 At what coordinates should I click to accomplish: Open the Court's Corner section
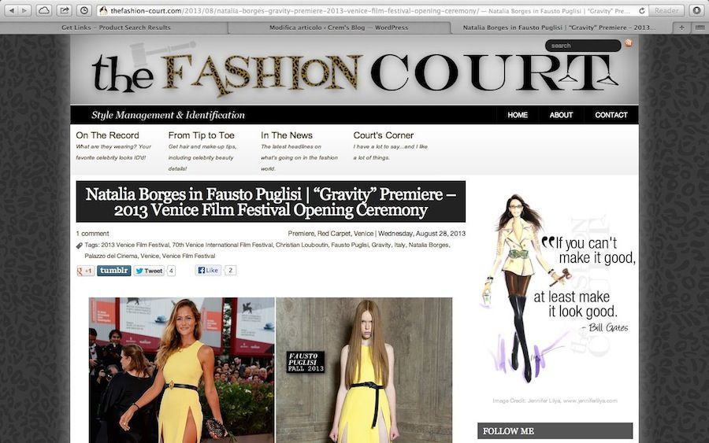(384, 135)
